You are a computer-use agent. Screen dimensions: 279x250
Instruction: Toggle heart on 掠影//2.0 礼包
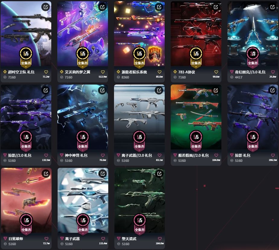pos(46,155)
